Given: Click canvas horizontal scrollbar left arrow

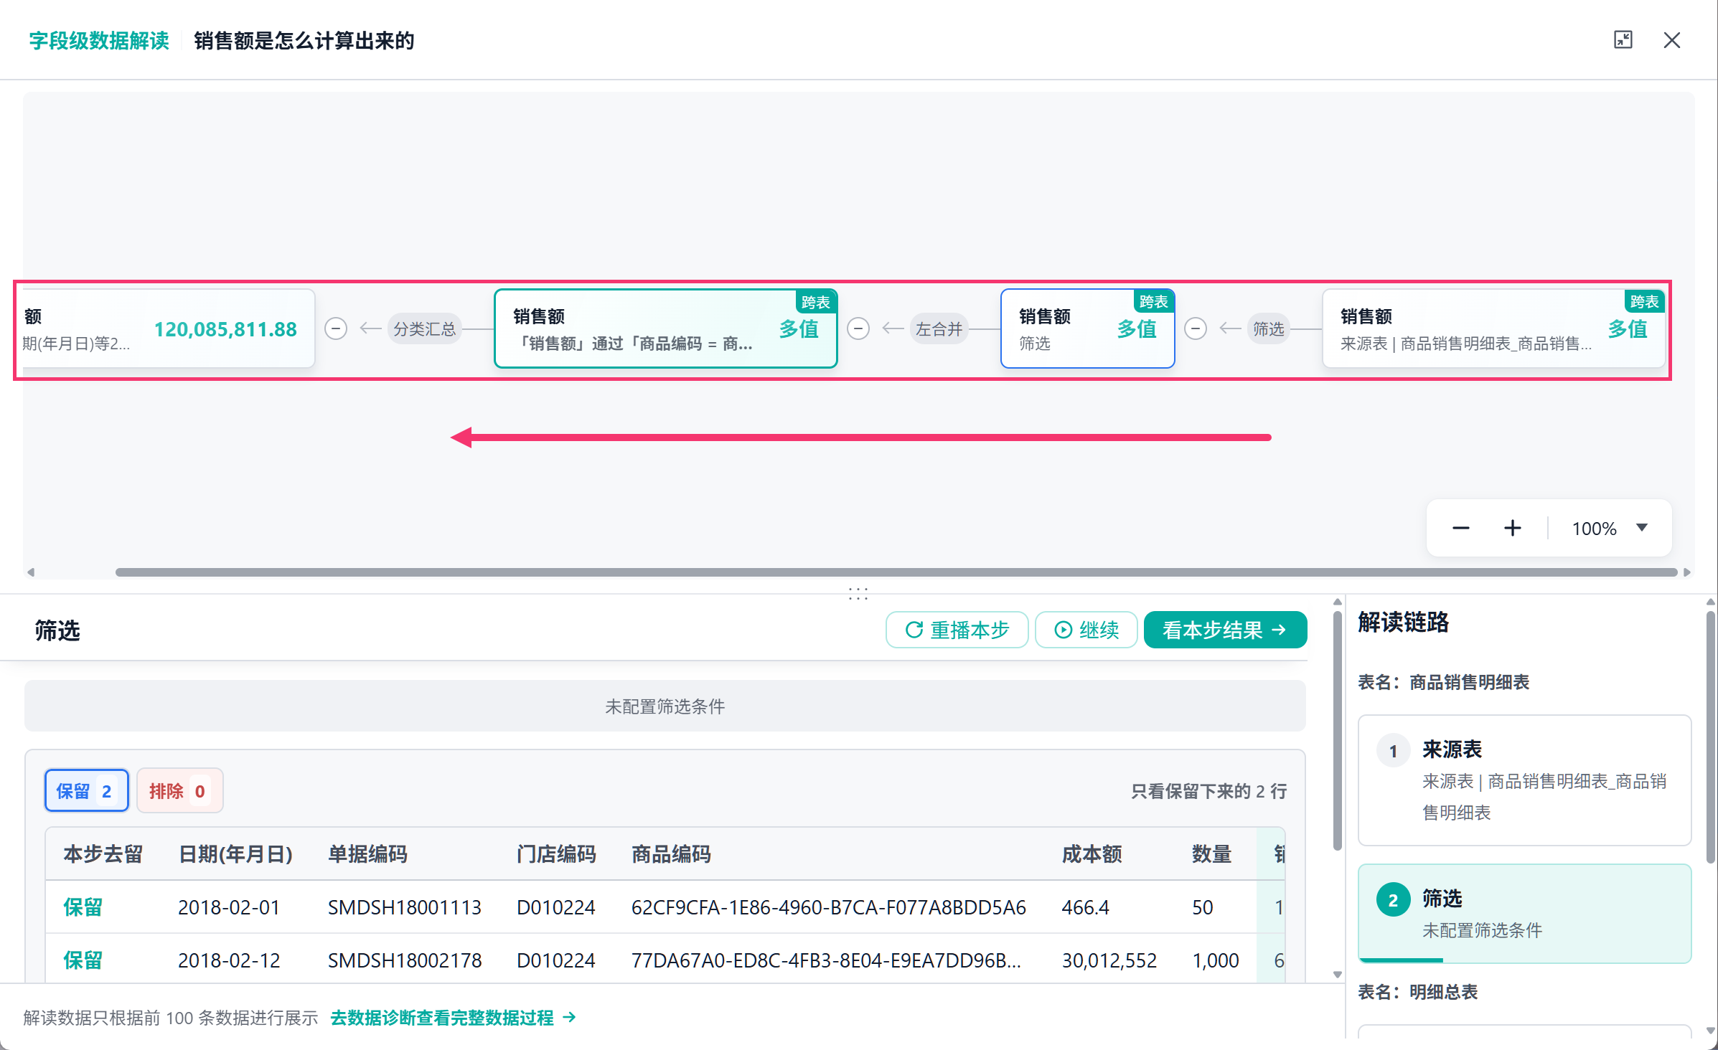Looking at the screenshot, I should tap(30, 572).
